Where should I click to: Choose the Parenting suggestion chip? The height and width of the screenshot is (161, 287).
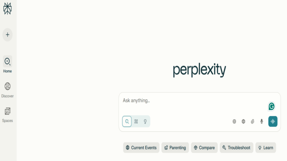coord(175,148)
